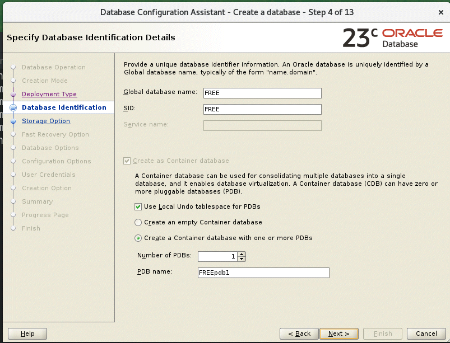Increase Number of PDBs with up arrow
The height and width of the screenshot is (343, 450).
point(242,253)
